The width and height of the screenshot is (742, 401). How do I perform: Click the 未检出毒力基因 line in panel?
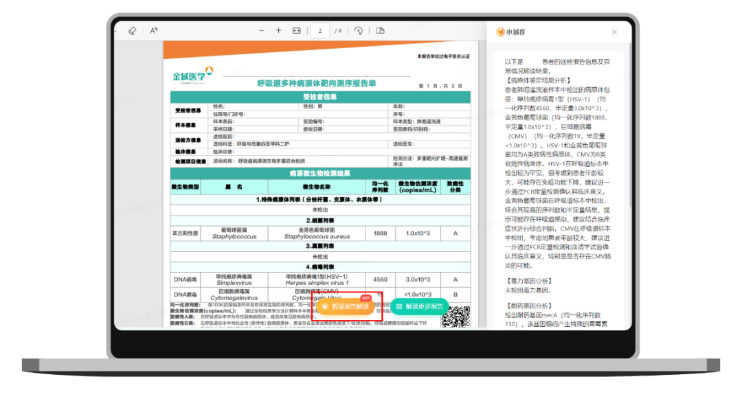[x=528, y=290]
